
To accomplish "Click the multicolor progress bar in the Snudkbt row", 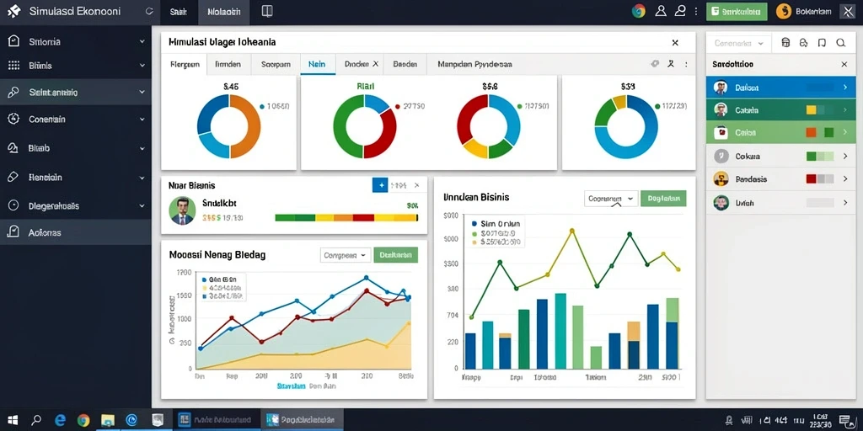I will tap(346, 218).
